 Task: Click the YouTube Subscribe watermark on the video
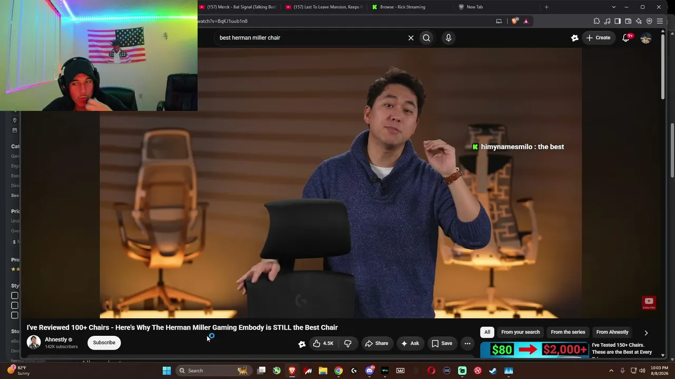649,303
